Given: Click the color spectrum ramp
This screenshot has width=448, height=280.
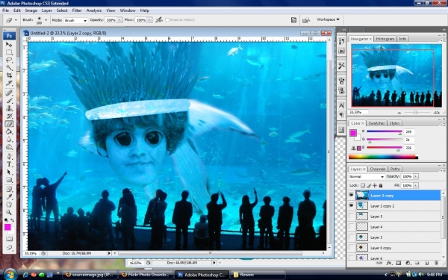Looking at the screenshot, I should coord(383,157).
